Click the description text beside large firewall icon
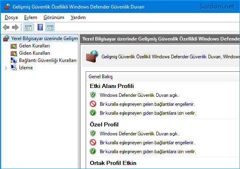Viewport: 240px width, 169px height. (x=171, y=57)
